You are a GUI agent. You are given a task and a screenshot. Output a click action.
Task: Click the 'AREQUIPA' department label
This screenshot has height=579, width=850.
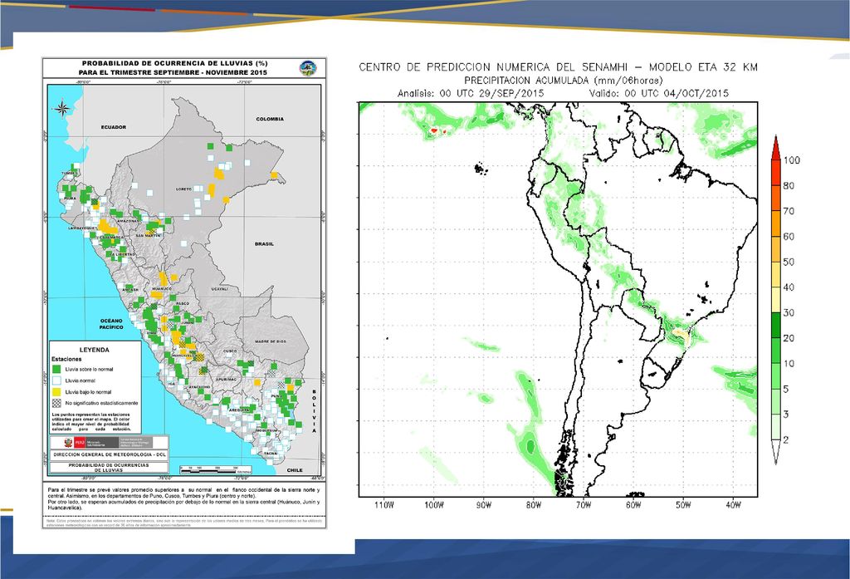point(238,410)
